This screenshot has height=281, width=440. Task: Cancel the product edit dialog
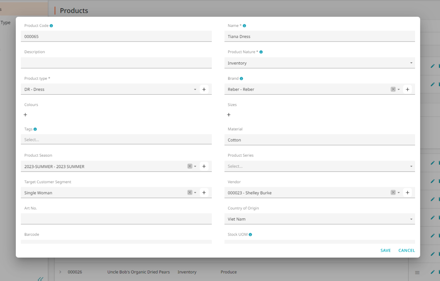click(407, 251)
